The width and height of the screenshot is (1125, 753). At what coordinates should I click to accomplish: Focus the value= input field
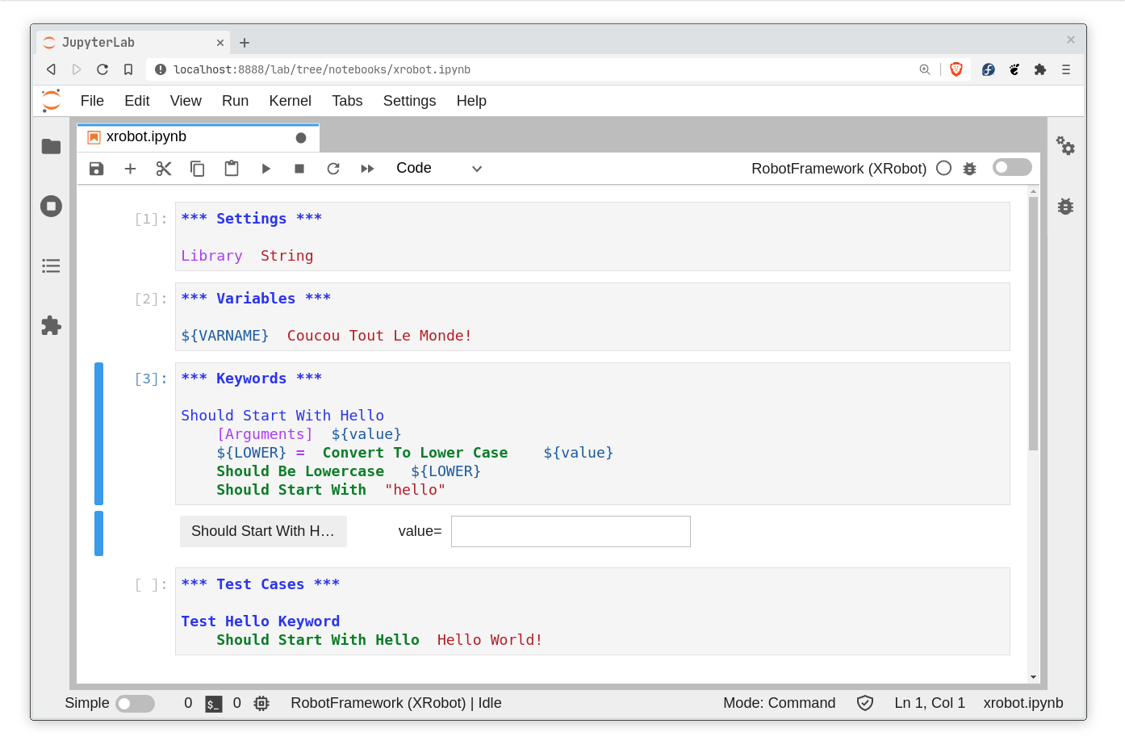(571, 531)
